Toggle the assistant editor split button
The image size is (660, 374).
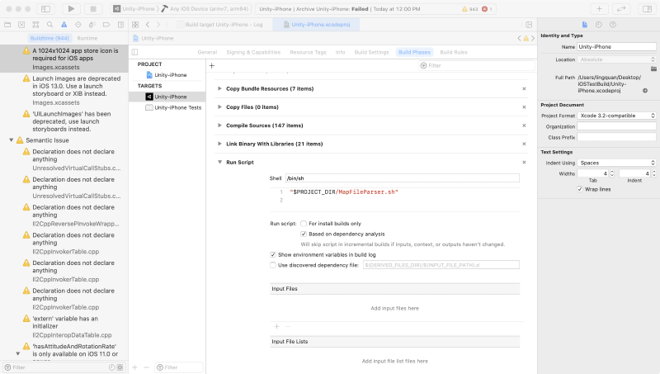coord(529,25)
